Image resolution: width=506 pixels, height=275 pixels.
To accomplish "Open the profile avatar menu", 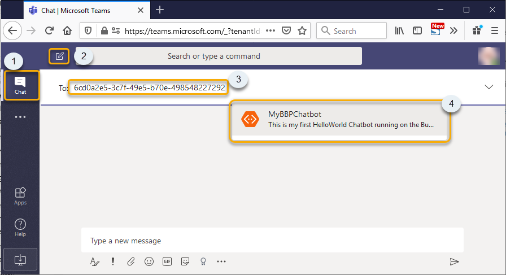I will pos(489,56).
